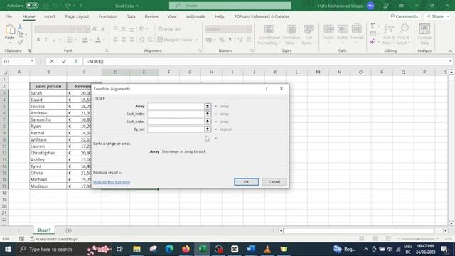This screenshot has width=455, height=256.
Task: Confirm formula with checkmark icon
Action: tap(64, 61)
